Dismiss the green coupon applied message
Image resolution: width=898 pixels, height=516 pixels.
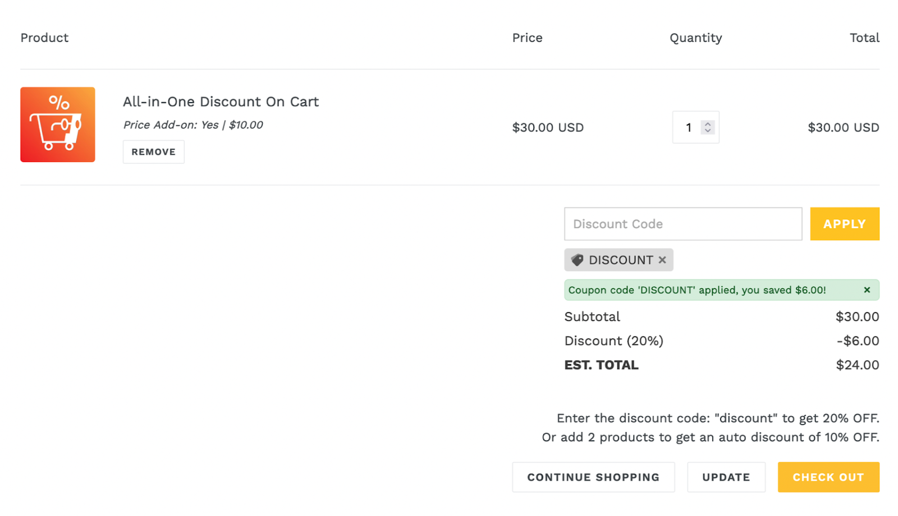tap(867, 290)
